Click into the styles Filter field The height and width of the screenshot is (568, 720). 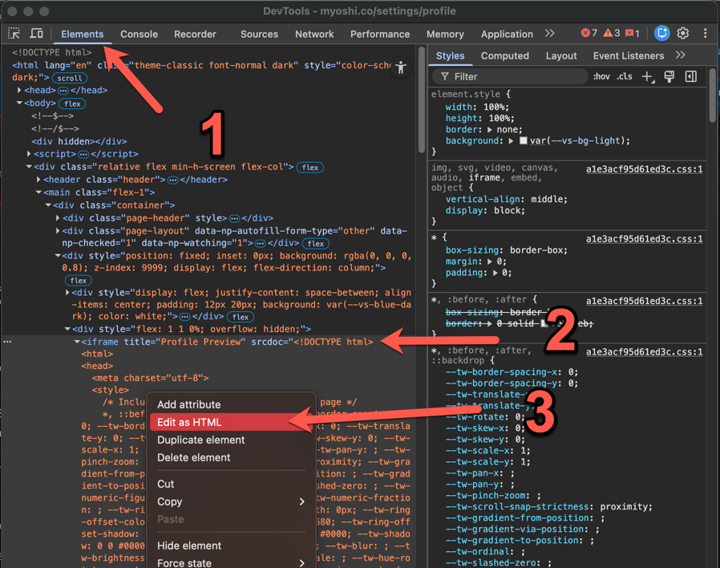pyautogui.click(x=510, y=77)
